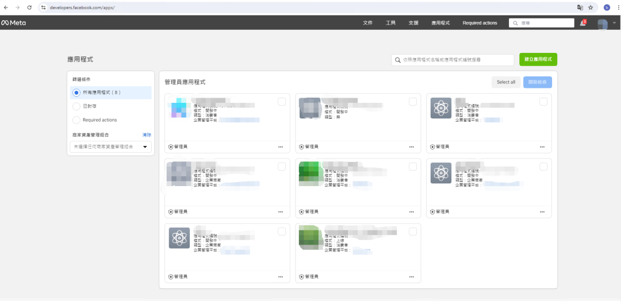Screen dimensions: 621x301
Task: Click the Select all button
Action: coord(506,82)
